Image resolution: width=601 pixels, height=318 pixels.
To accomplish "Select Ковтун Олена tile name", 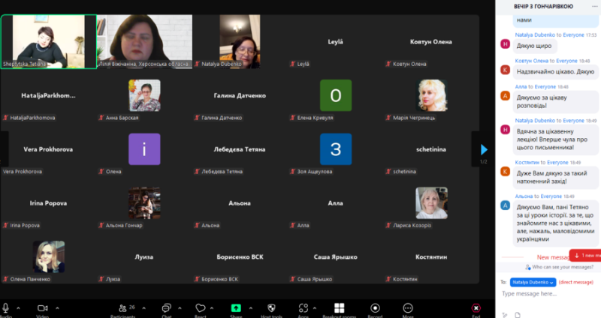I will coord(430,42).
